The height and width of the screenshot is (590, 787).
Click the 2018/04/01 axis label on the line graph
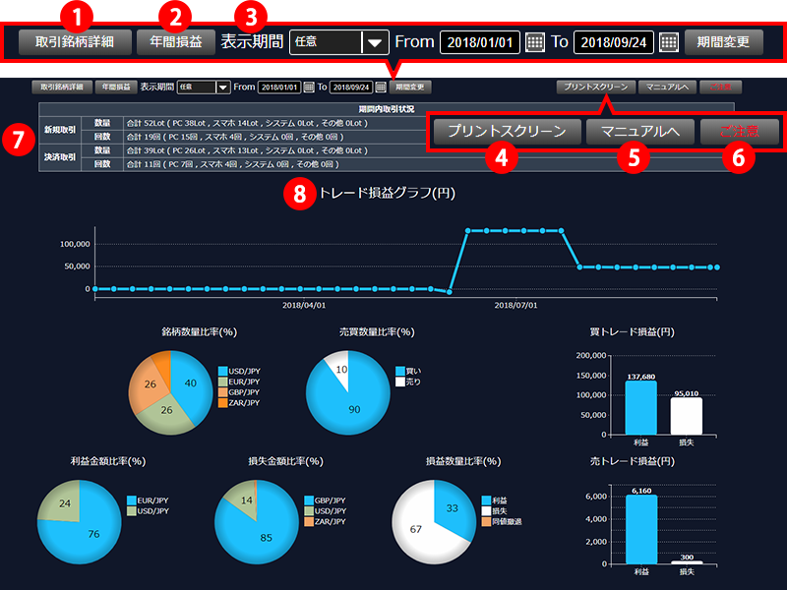pyautogui.click(x=304, y=305)
